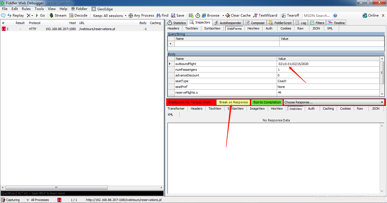Click the session list horizontal scrollbar
The height and width of the screenshot is (203, 387).
pyautogui.click(x=56, y=188)
